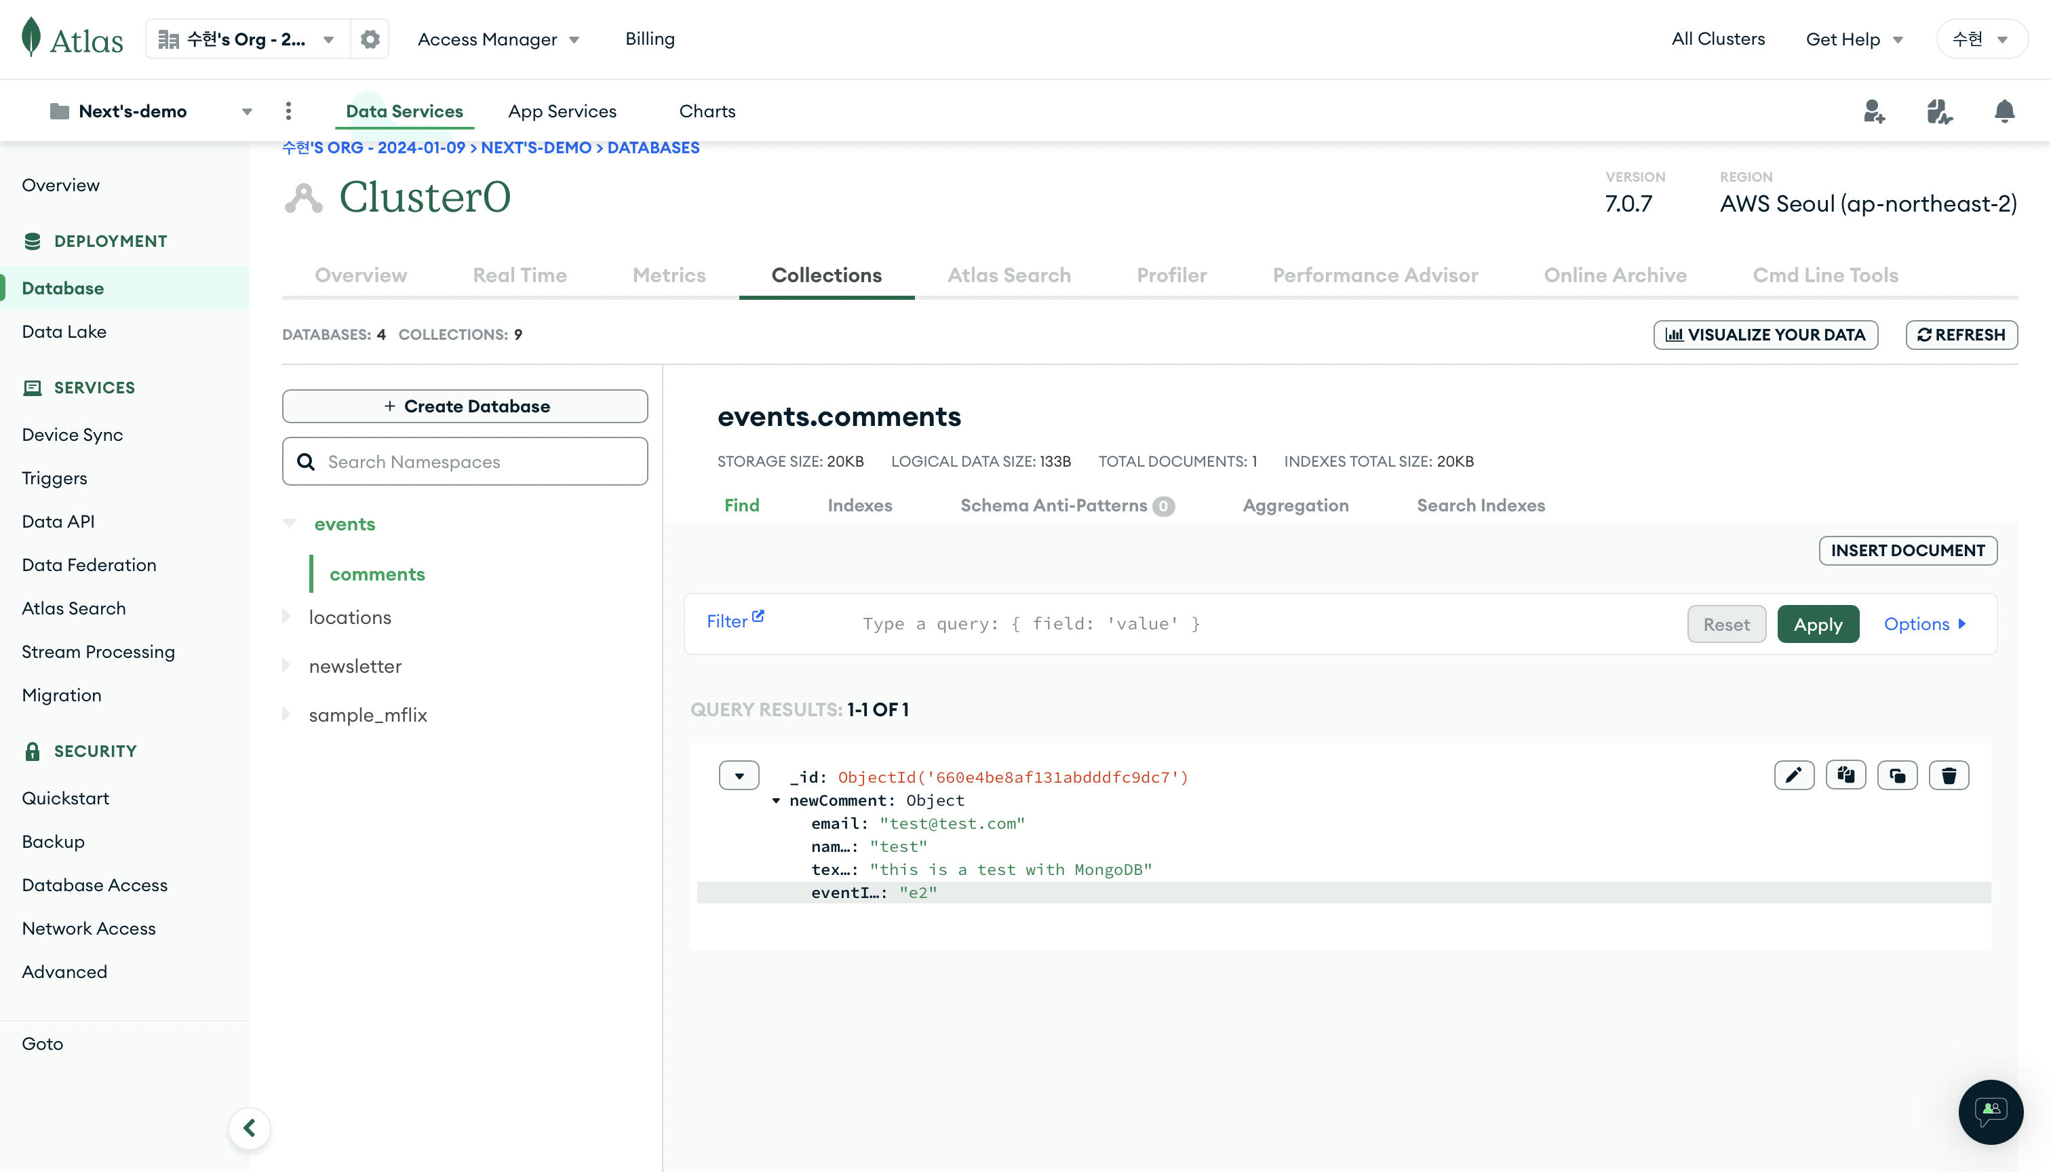Open Stream Processing in sidebar
This screenshot has height=1172, width=2051.
tap(98, 652)
